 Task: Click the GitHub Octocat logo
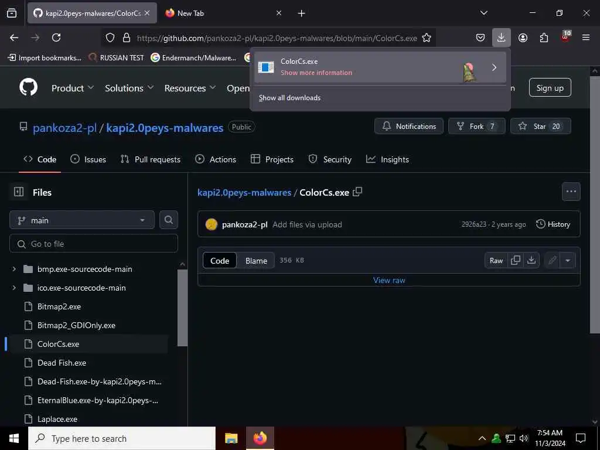pos(29,88)
